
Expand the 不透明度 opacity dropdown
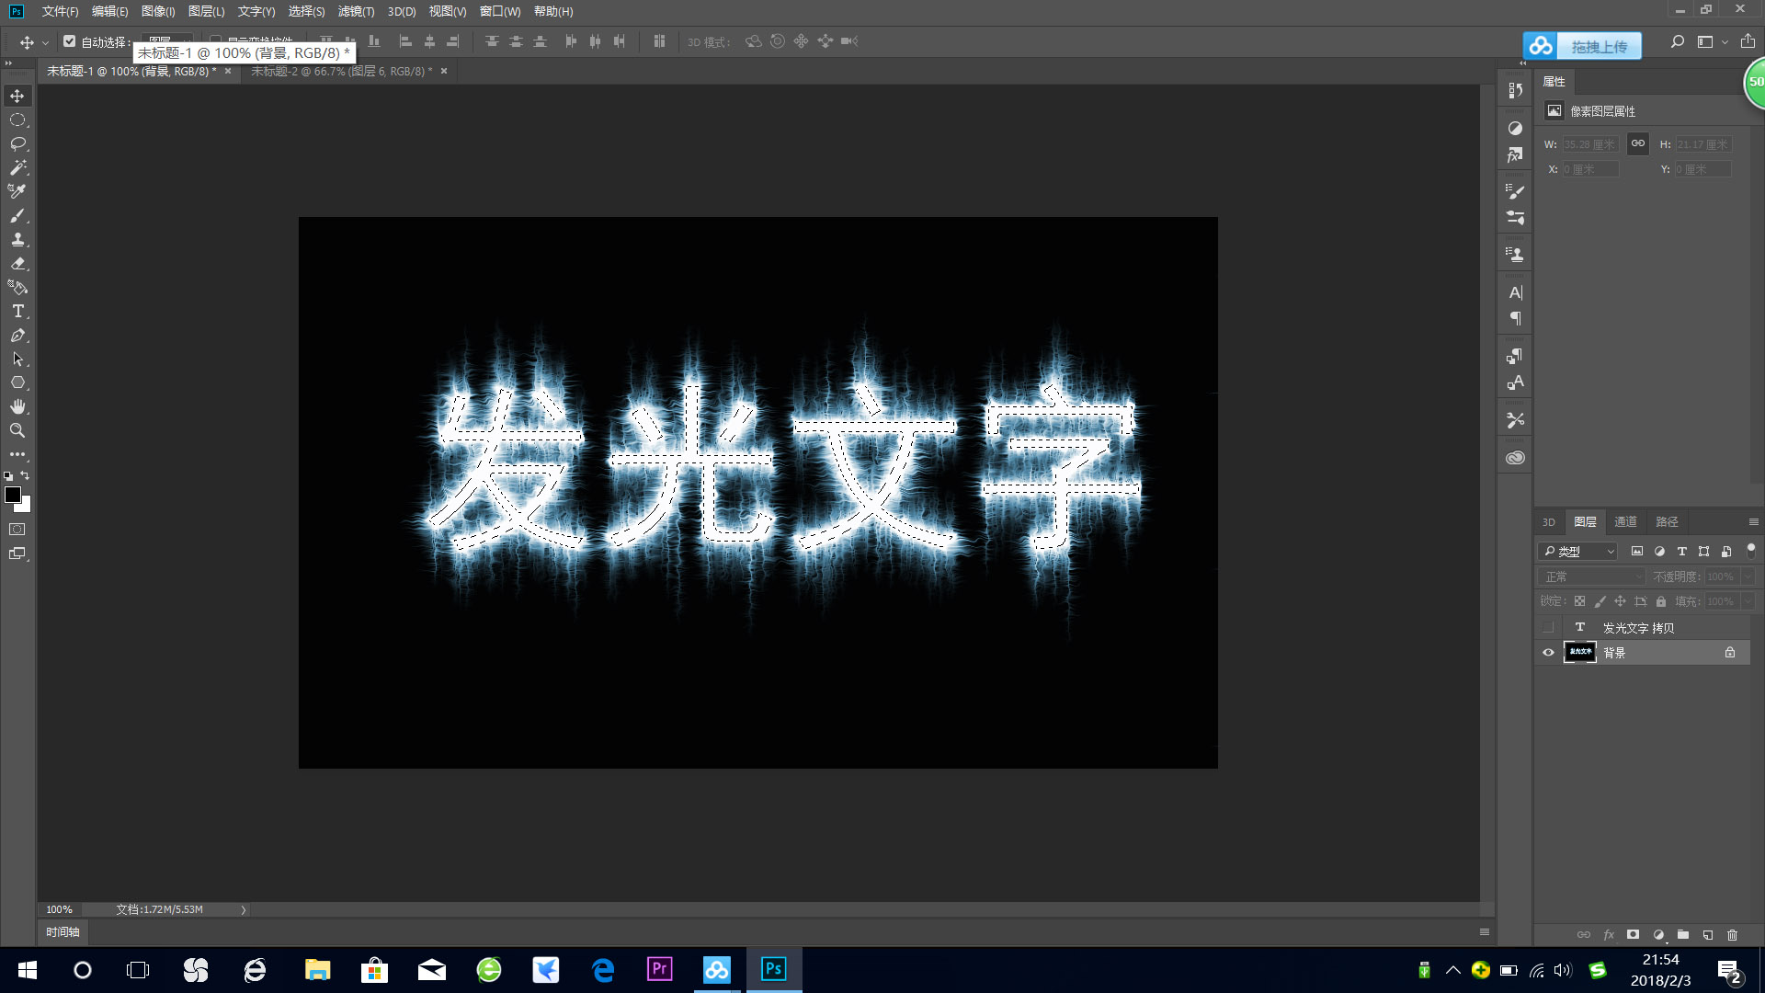pyautogui.click(x=1746, y=576)
